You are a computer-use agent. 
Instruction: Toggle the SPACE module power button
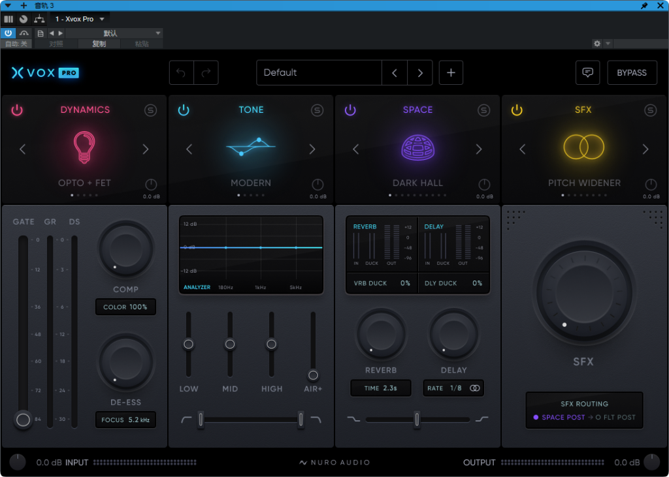tap(350, 110)
